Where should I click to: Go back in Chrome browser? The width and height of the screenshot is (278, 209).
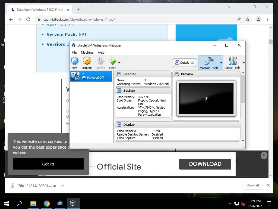tap(11, 19)
